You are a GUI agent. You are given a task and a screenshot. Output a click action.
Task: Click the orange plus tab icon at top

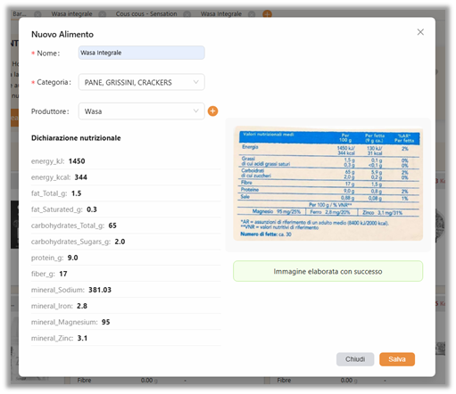pos(267,14)
